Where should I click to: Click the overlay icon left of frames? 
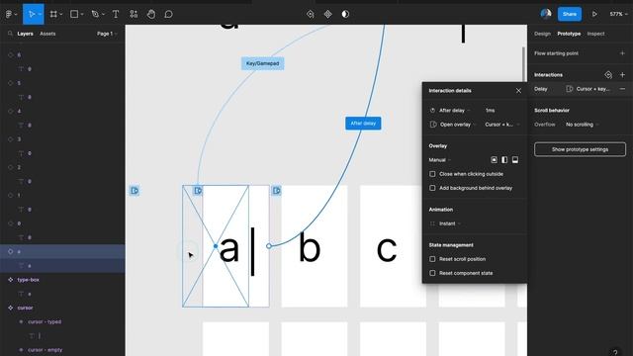135,191
